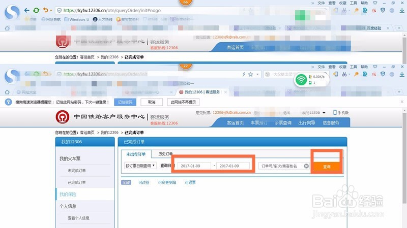Click the red gamepad icon in the lower toolbar
Screen dimensions: 407x228
(374, 74)
